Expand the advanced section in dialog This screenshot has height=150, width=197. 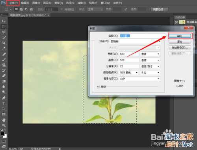click(98, 87)
